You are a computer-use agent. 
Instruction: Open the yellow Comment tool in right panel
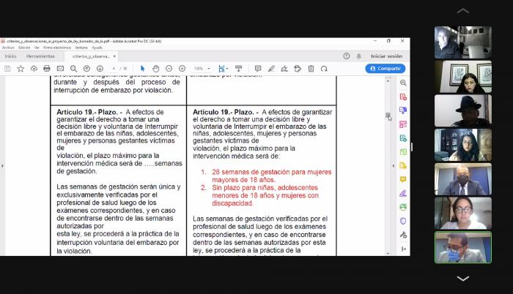[403, 179]
